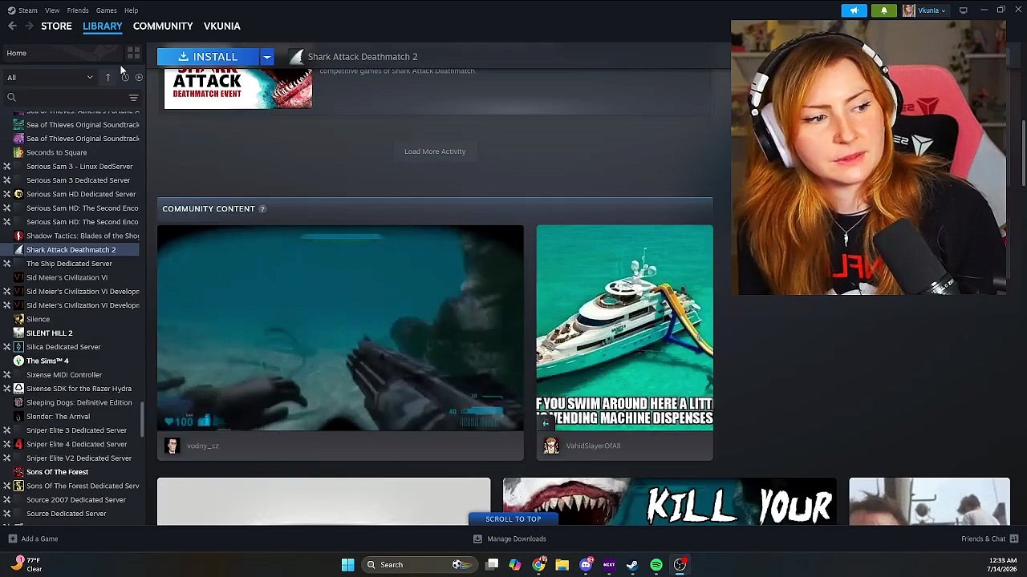Open the All games filter dropdown
The image size is (1027, 577).
pos(50,77)
